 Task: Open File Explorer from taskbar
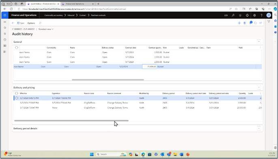tap(175, 155)
